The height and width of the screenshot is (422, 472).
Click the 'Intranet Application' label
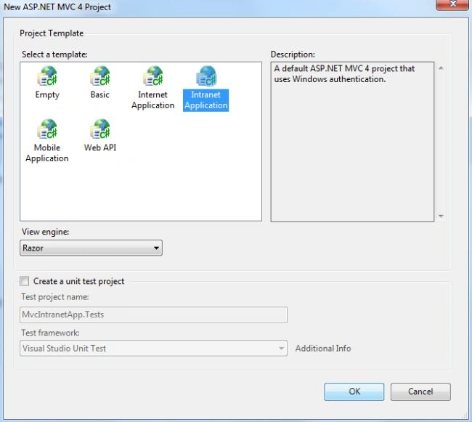[206, 100]
